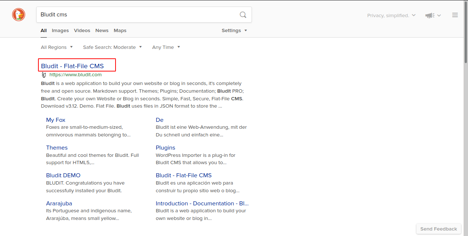
Task: Switch to the Maps tab
Action: click(x=120, y=31)
